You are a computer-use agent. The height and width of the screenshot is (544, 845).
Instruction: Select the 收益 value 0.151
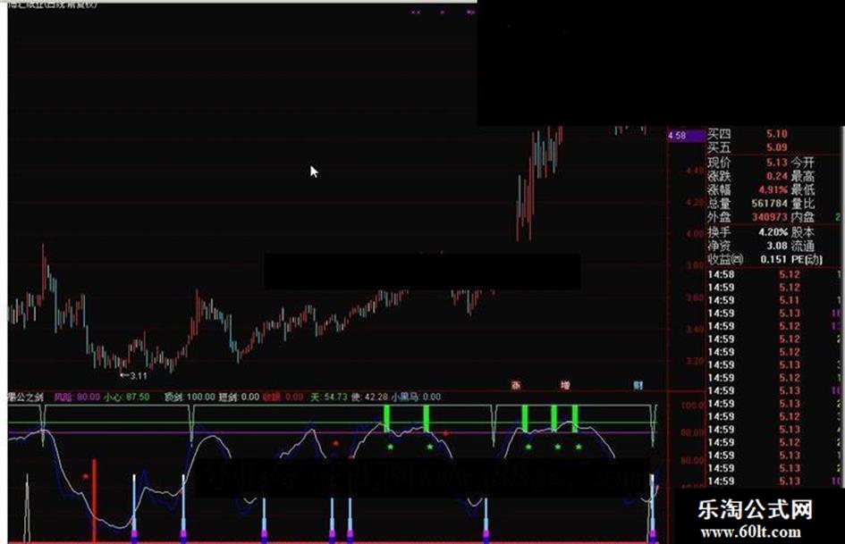[773, 259]
